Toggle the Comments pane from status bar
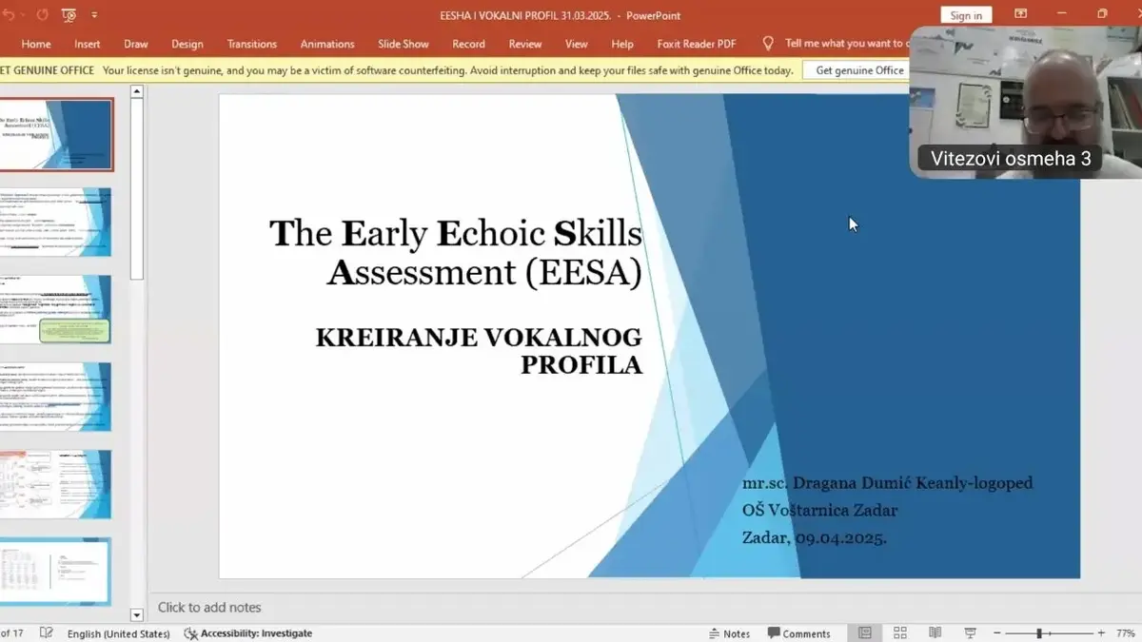 pos(799,633)
